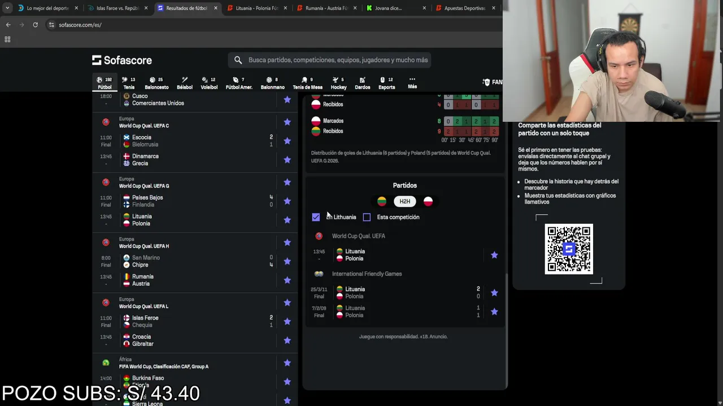Favorite the Lituania vs Polonia list match
723x406 pixels.
(287, 220)
